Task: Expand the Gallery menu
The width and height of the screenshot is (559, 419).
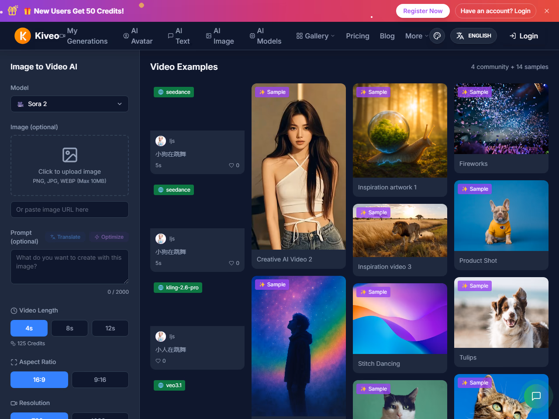Action: [315, 36]
